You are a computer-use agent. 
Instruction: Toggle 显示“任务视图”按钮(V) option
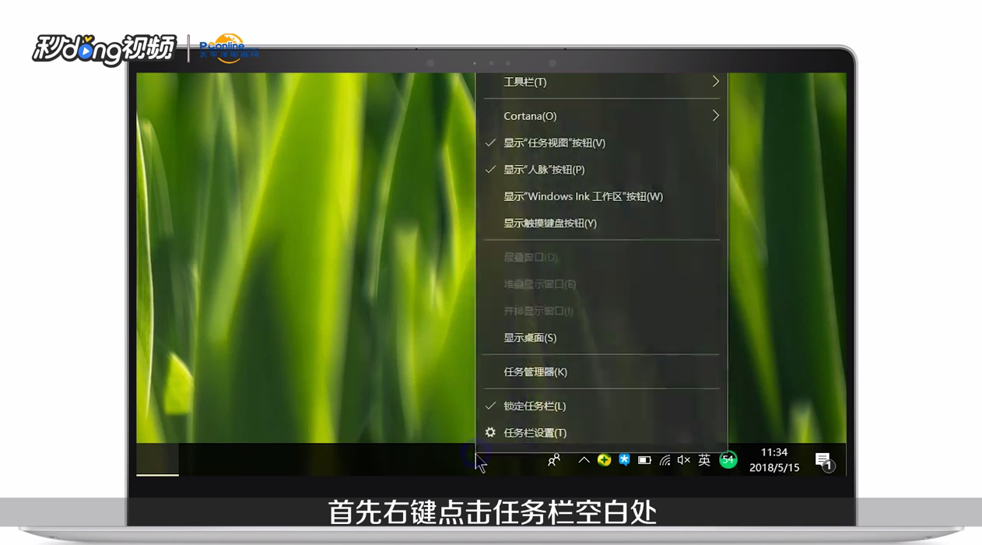coord(601,142)
